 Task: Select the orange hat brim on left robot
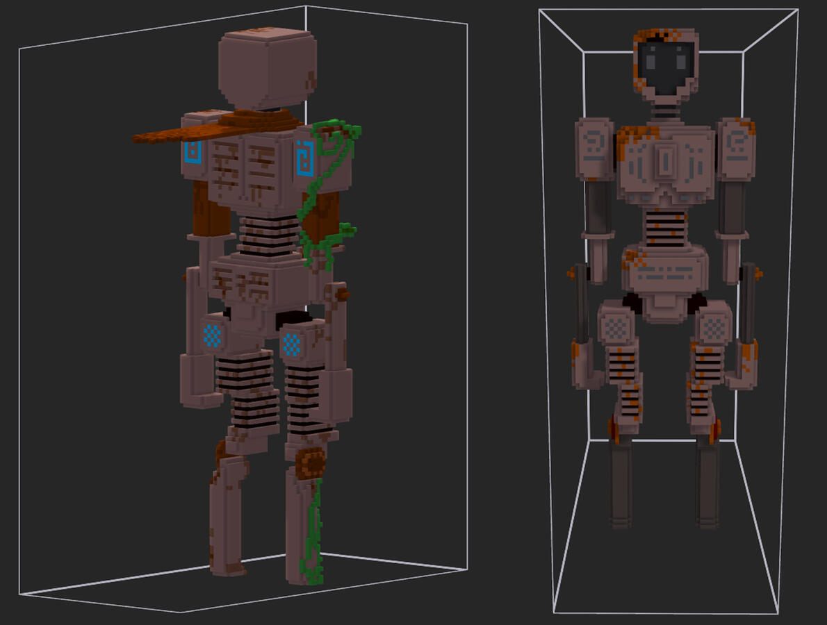click(174, 133)
